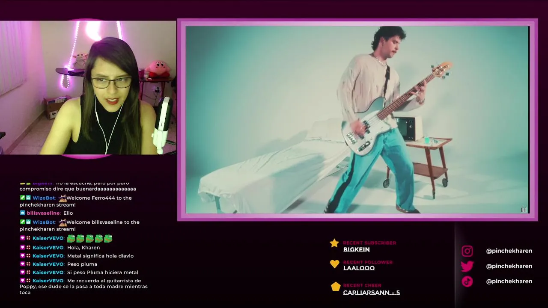Click the second badge beside 'Peso pluma' message
The image size is (548, 308).
coord(28,264)
